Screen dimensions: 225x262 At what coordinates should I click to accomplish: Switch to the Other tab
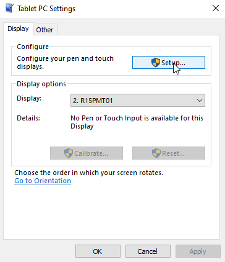[45, 30]
